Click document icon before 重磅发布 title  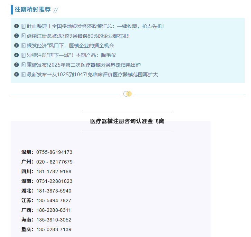coord(24,65)
